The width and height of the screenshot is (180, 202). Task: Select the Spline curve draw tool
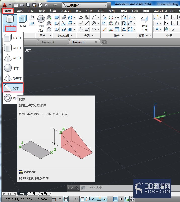point(81,23)
